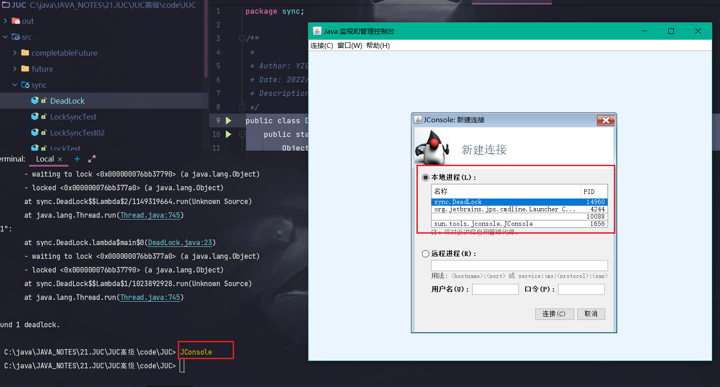Collapse the sync package
The width and height of the screenshot is (720, 387).
15,85
